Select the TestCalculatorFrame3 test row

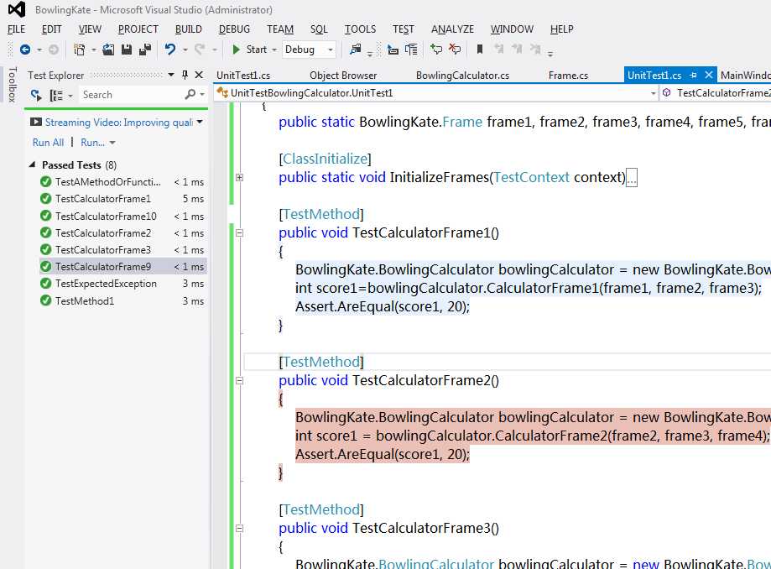(x=123, y=250)
